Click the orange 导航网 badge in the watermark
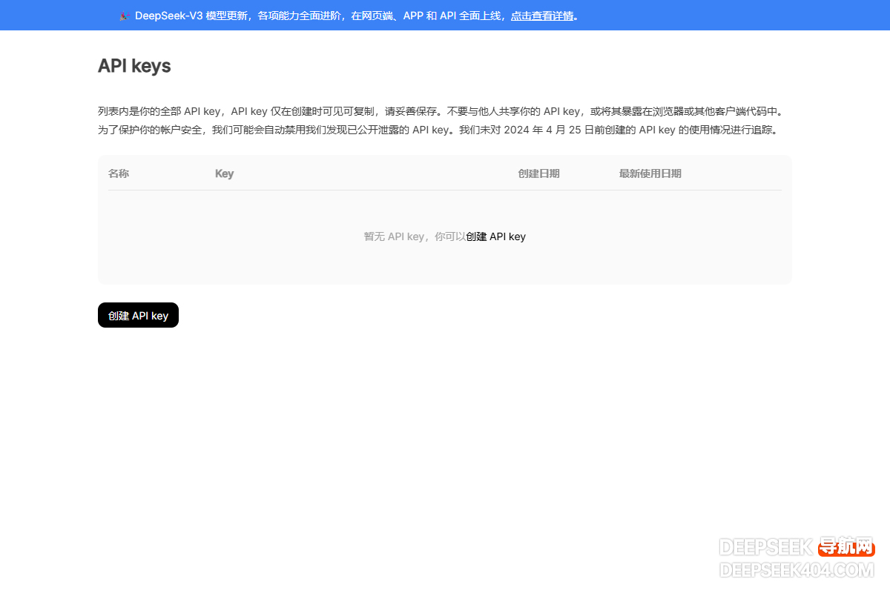Image resolution: width=890 pixels, height=593 pixels. pos(846,548)
